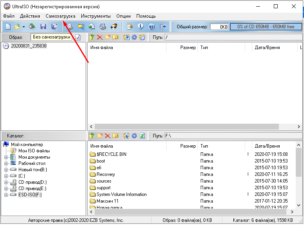Viewport: 304px width, 225px height.
Task: Select the 20200831_235838 image tree root
Action: tap(29, 46)
